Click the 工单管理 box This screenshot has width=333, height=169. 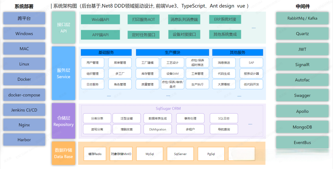[x=197, y=74]
